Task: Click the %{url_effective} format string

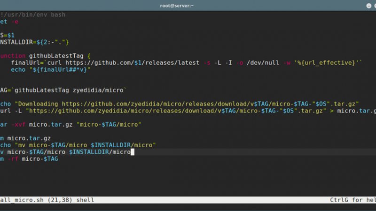Action: (x=328, y=62)
